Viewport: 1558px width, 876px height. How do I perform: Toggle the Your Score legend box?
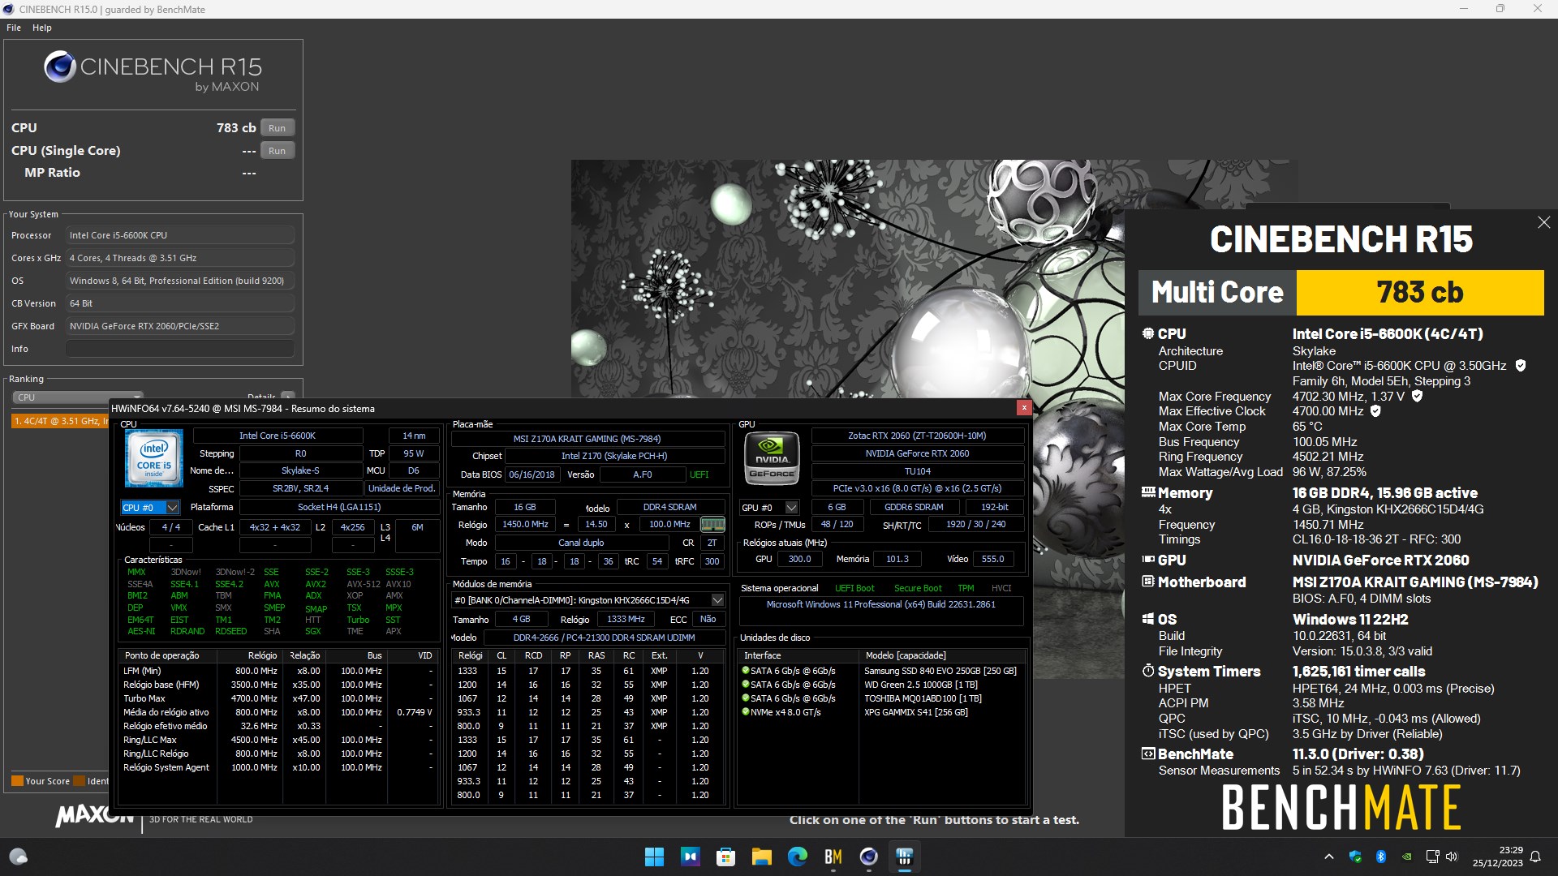tap(17, 781)
